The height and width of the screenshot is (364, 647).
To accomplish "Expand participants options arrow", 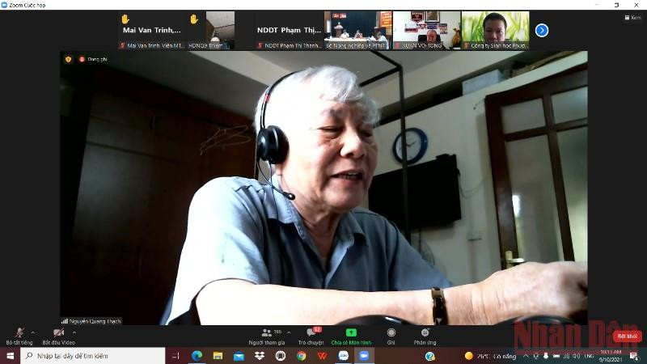I will click(289, 332).
